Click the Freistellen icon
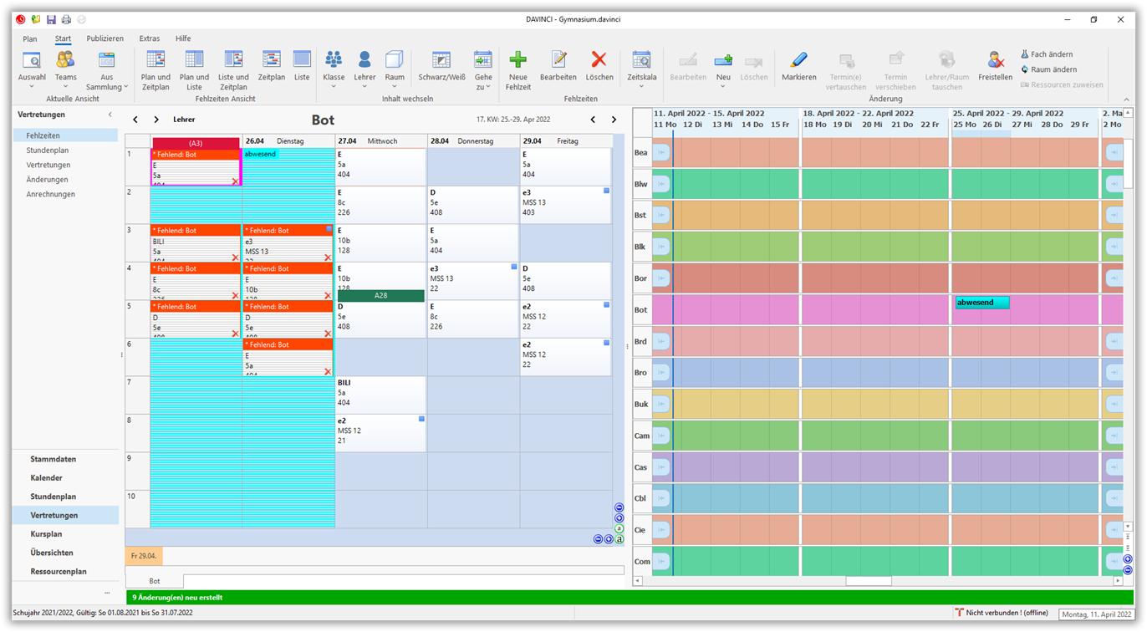This screenshot has height=632, width=1147. (x=995, y=69)
